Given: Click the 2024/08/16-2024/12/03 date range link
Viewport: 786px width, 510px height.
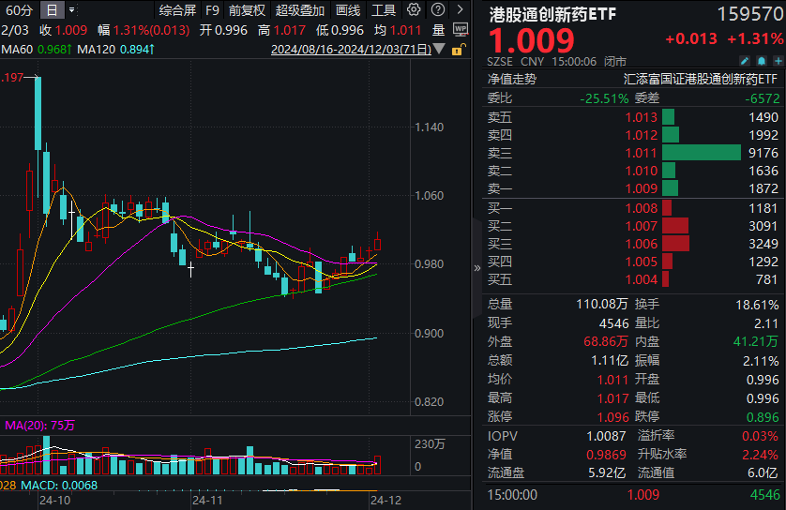Looking at the screenshot, I should pos(351,49).
